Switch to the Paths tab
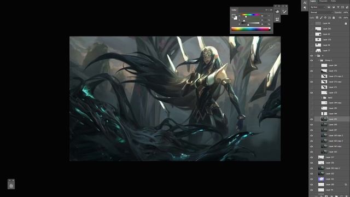 (x=333, y=1)
